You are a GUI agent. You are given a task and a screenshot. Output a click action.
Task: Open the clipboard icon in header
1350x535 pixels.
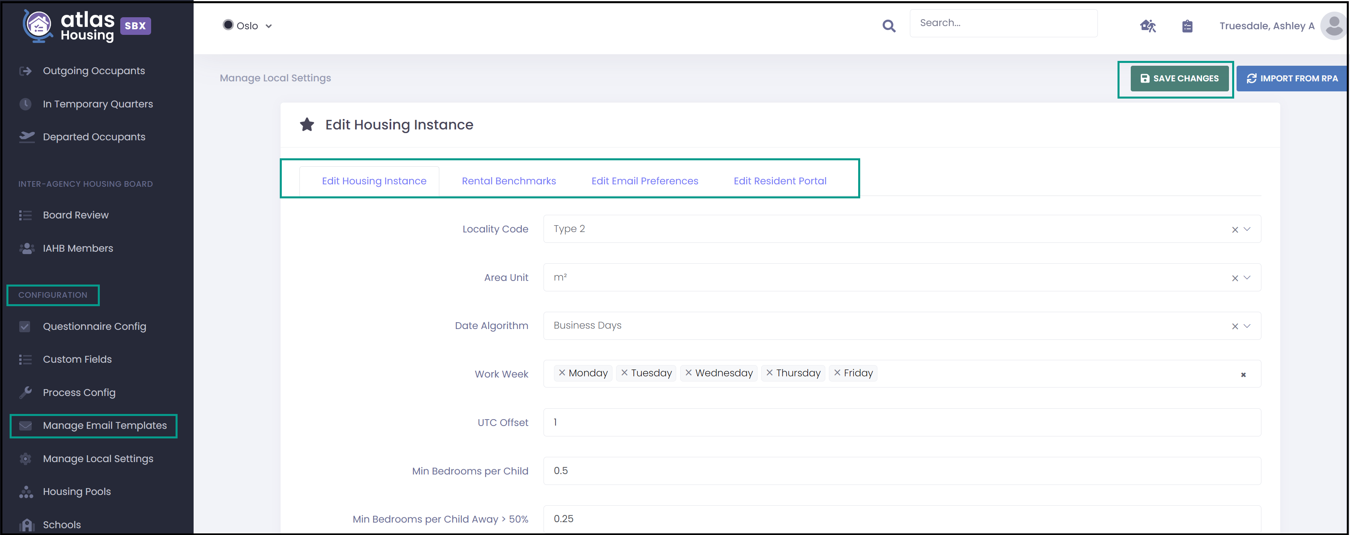click(x=1187, y=26)
